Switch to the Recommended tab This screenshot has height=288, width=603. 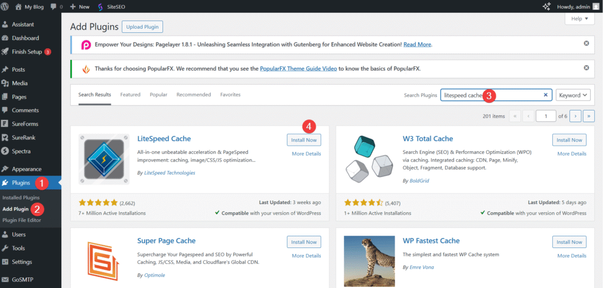point(193,95)
